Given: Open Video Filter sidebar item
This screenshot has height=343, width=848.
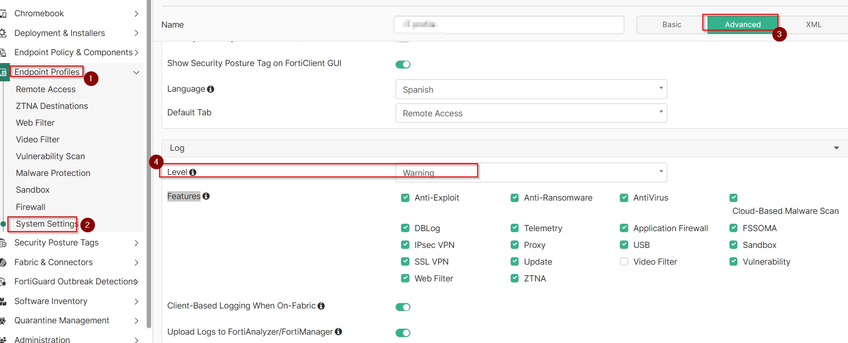Looking at the screenshot, I should (x=38, y=139).
